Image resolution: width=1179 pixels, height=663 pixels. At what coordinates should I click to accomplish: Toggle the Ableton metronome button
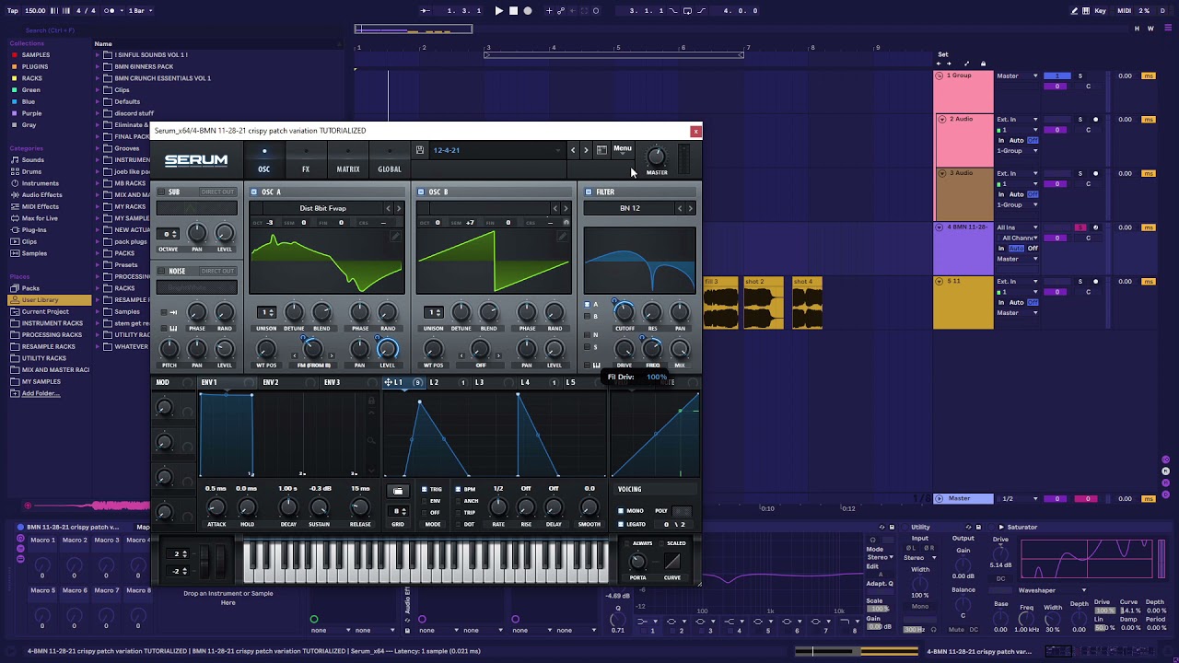coord(111,10)
